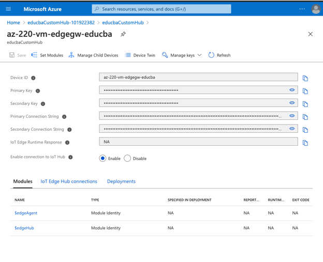The height and width of the screenshot is (262, 323).
Task: Show info tooltip for Secondary Key
Action: tap(43, 104)
